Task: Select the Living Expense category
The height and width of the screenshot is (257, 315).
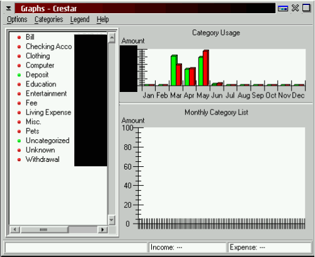Action: (x=49, y=112)
